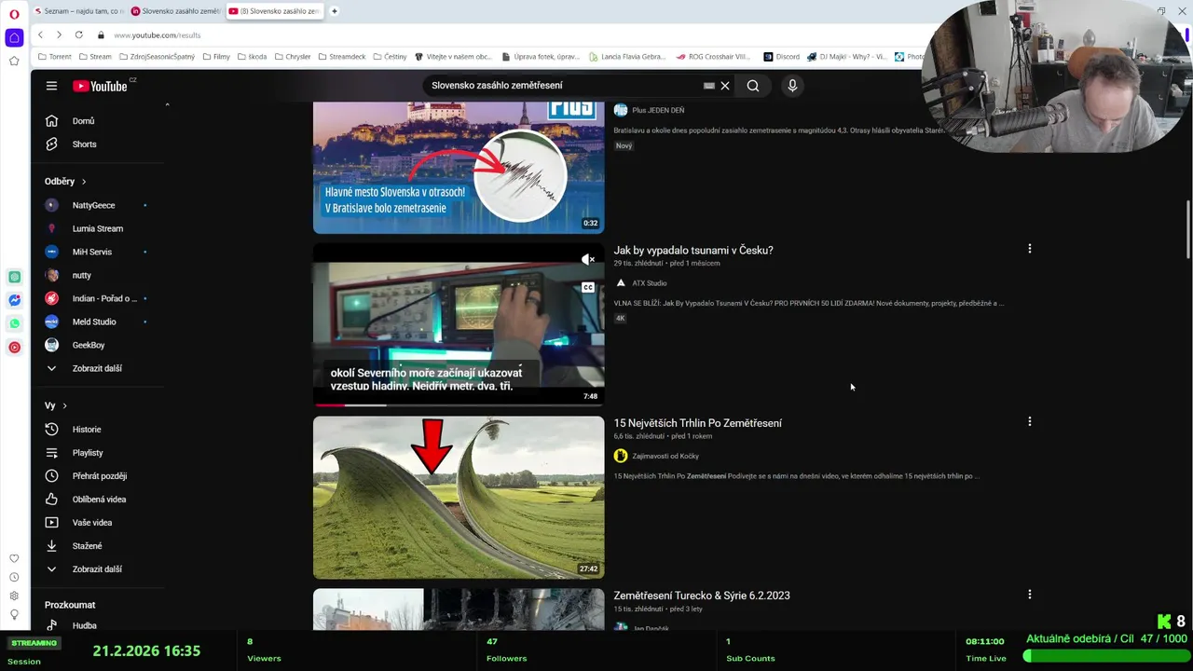Open ATX Studio channel link
1193x671 pixels.
pyautogui.click(x=650, y=283)
